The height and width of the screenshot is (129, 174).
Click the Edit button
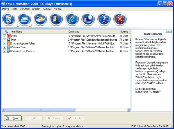(x=34, y=118)
